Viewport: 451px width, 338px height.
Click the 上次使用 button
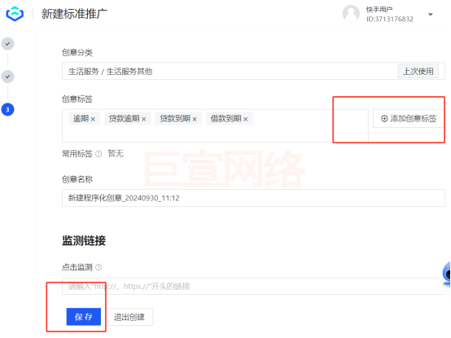coord(418,71)
